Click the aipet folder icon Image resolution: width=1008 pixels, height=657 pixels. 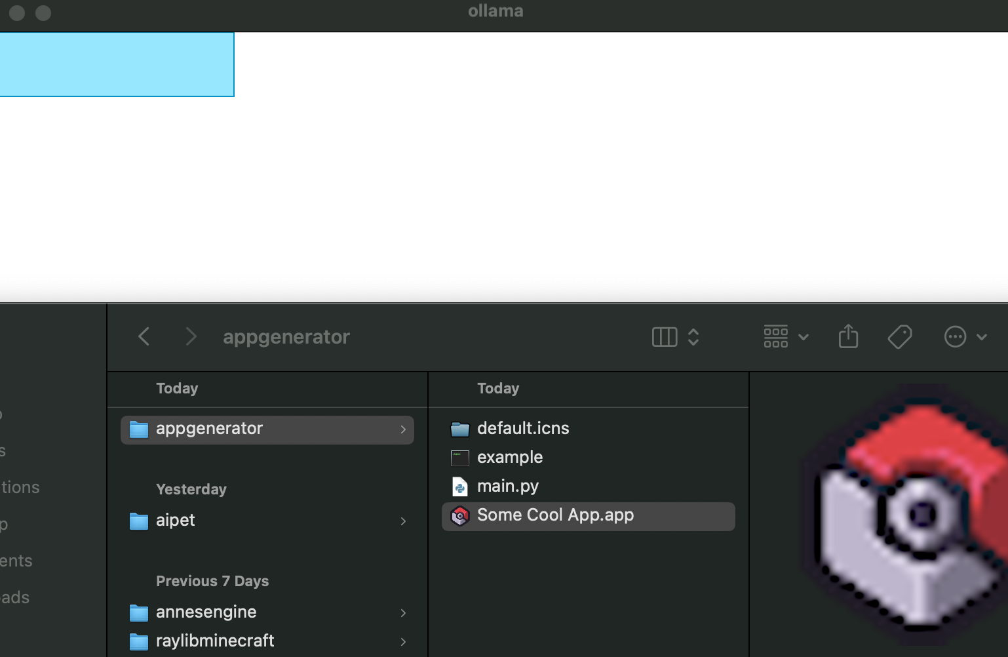tap(139, 521)
